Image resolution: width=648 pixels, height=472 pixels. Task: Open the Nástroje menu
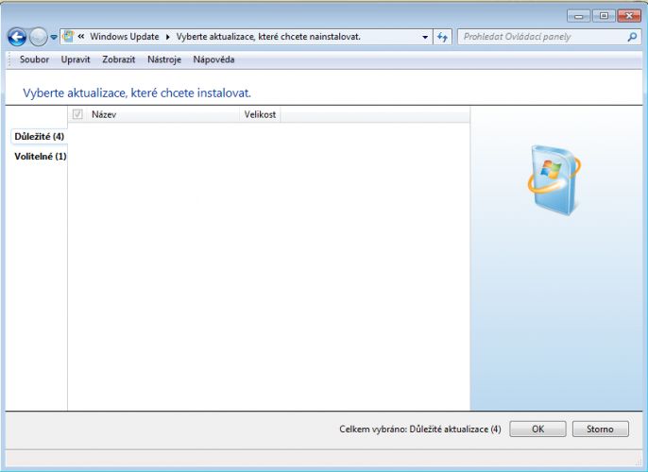[x=164, y=59]
